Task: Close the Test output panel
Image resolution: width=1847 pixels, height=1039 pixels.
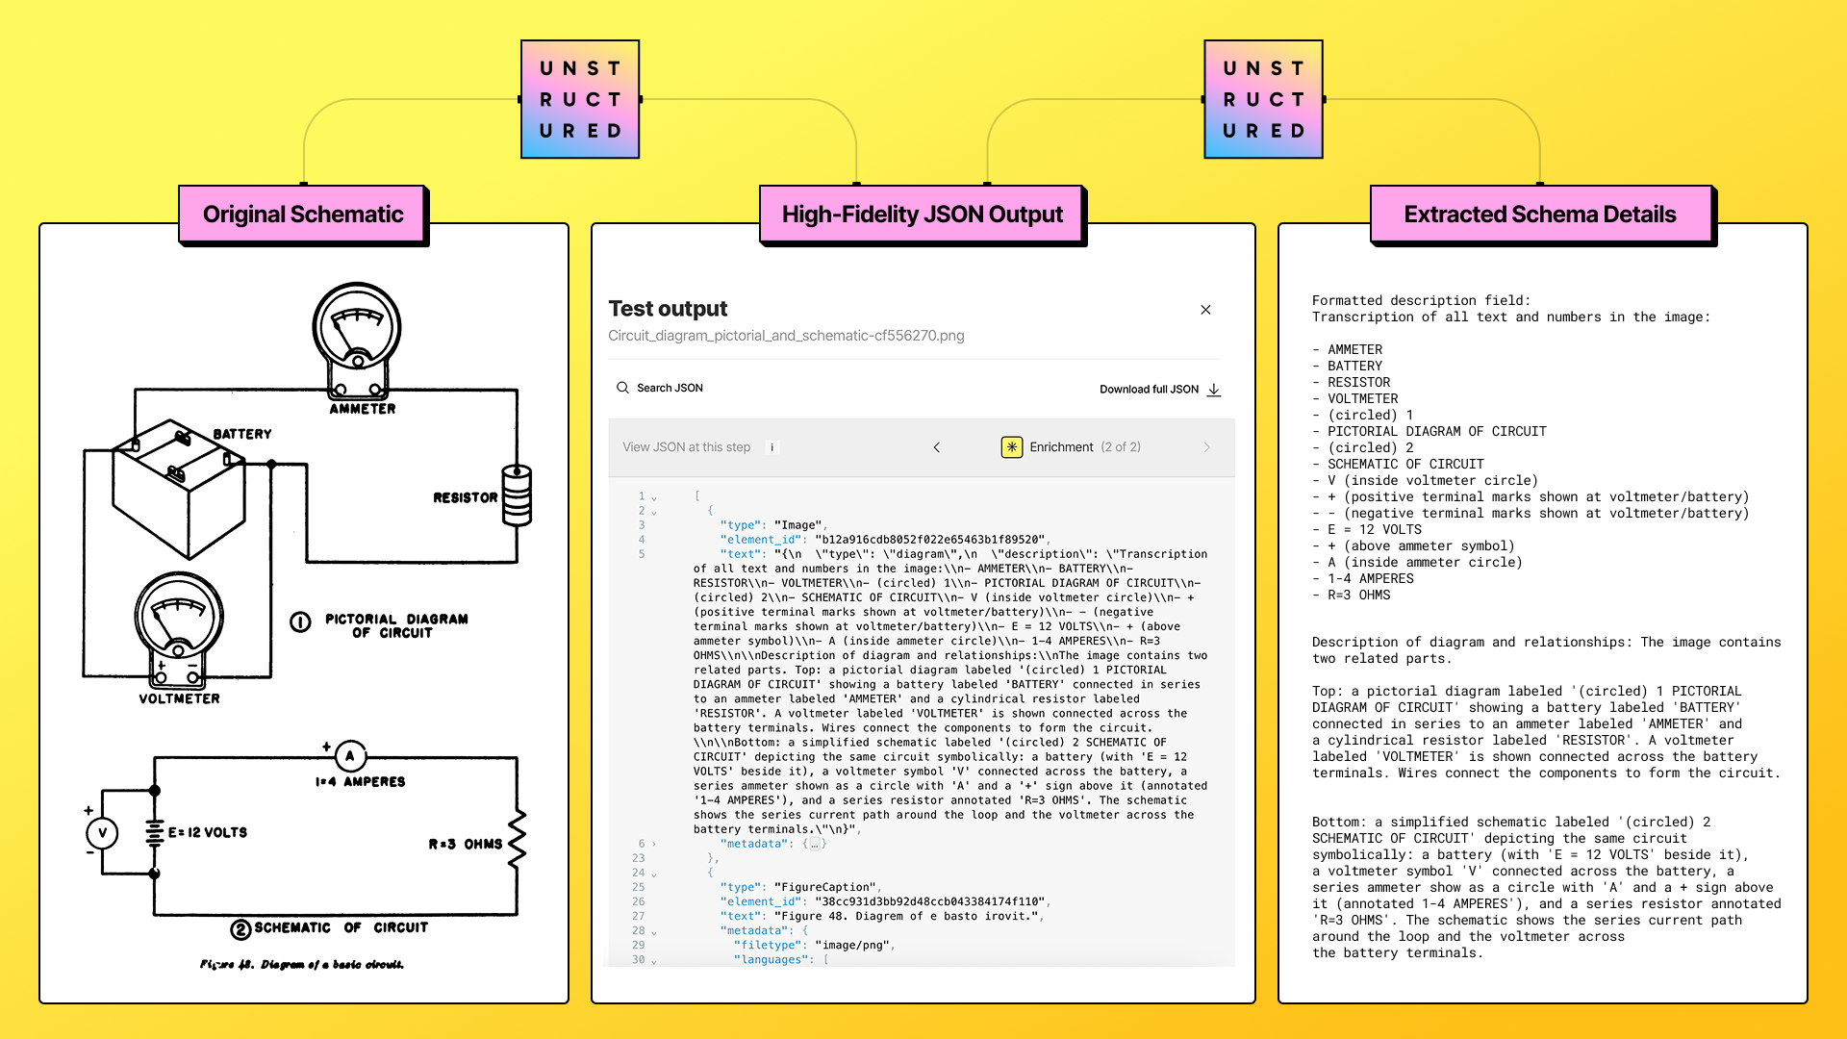Action: (x=1205, y=310)
